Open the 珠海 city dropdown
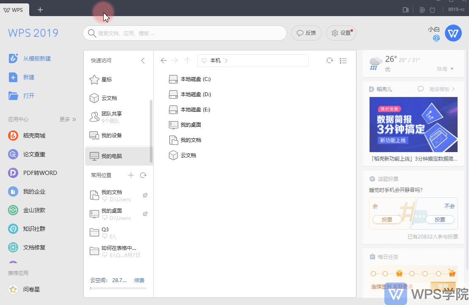This screenshot has width=469, height=305. click(445, 69)
